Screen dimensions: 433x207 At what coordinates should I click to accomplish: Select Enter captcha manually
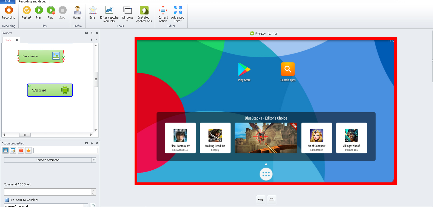click(109, 14)
